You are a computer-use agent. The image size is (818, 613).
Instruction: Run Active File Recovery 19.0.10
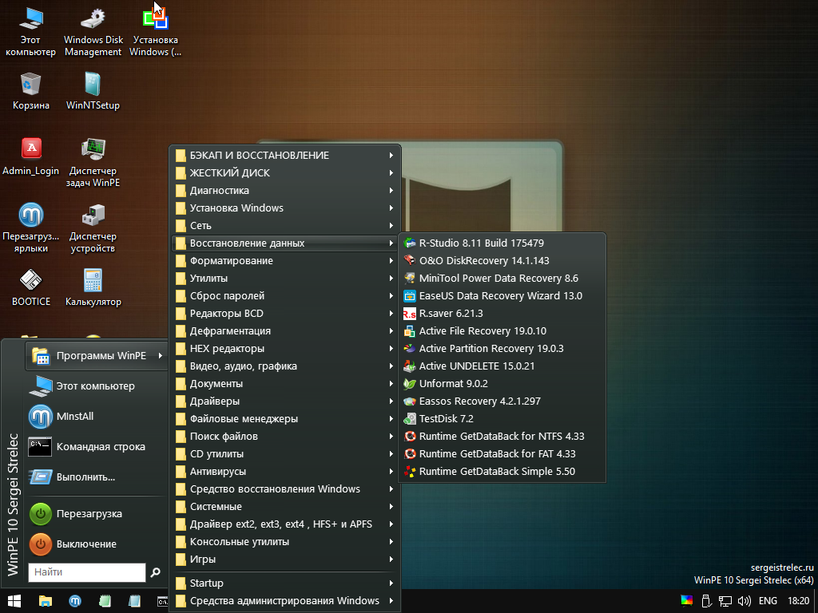coord(502,331)
